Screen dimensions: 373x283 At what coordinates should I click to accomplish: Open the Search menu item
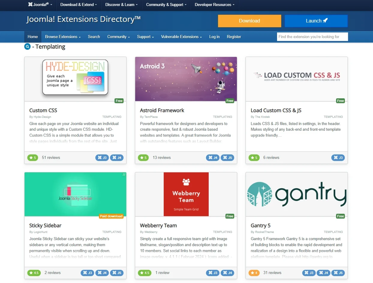click(94, 37)
